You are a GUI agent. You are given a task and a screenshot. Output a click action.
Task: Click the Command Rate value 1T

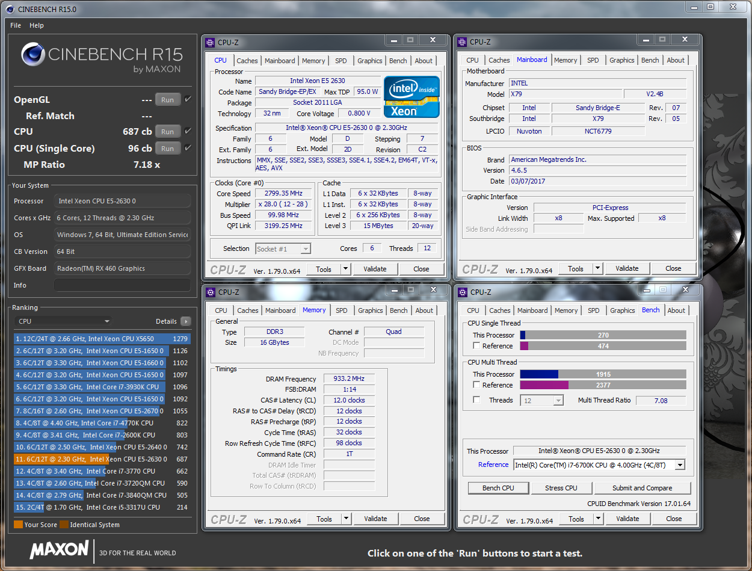[x=349, y=454]
